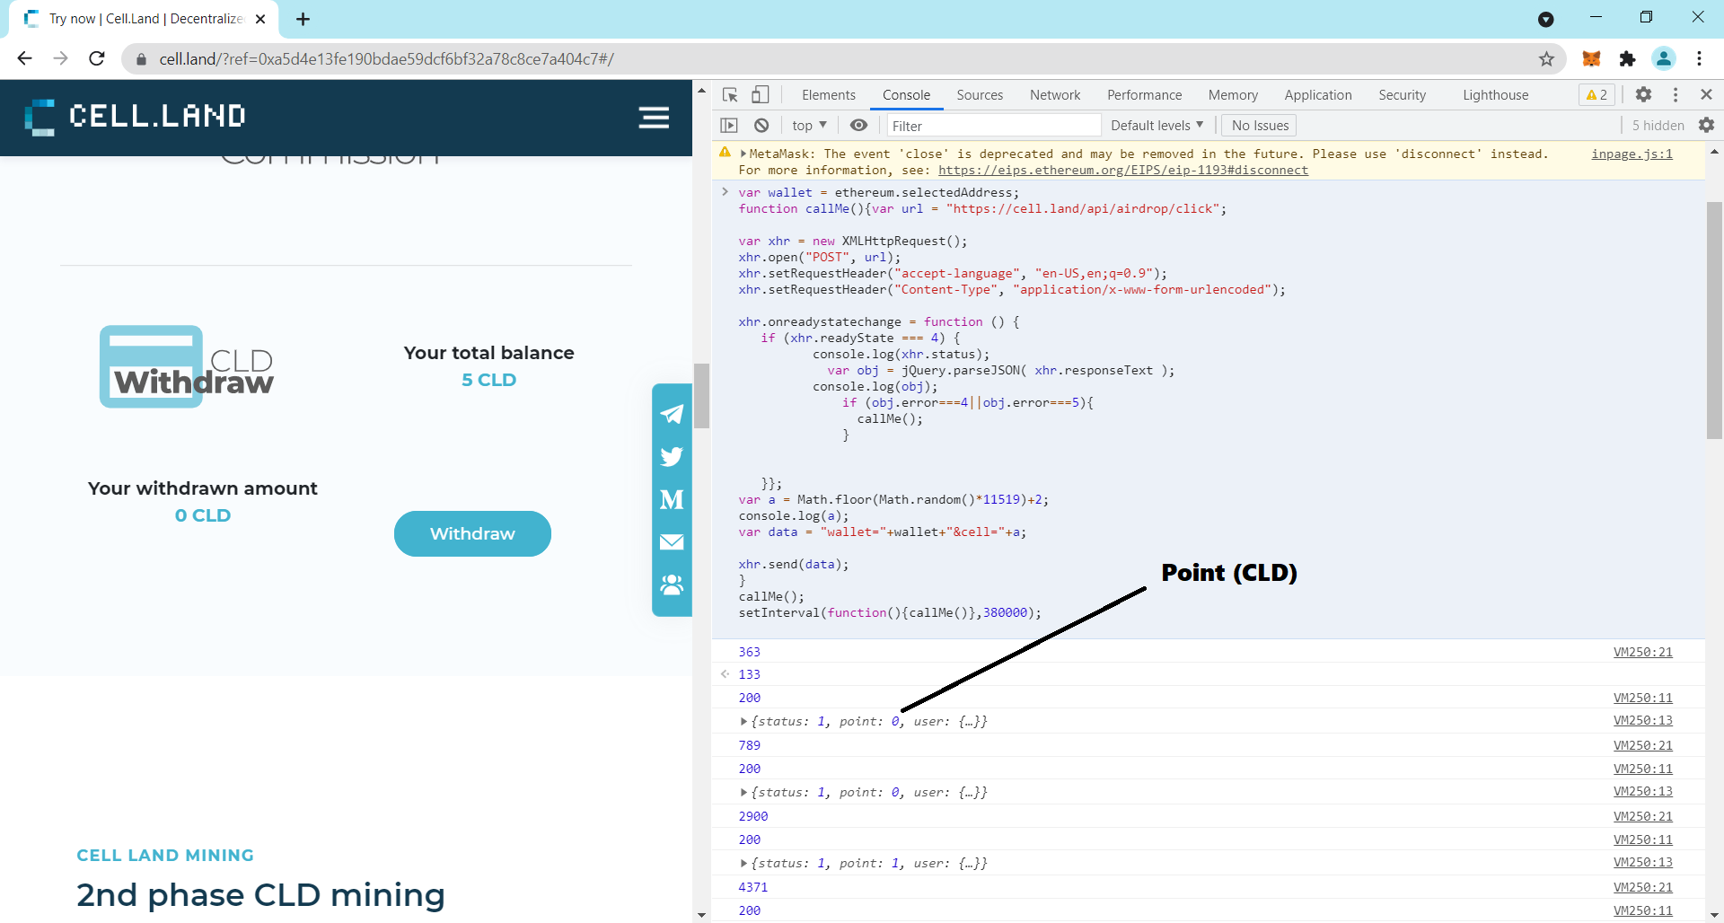Reload the page
Viewport: 1724px width, 923px height.
(x=97, y=59)
